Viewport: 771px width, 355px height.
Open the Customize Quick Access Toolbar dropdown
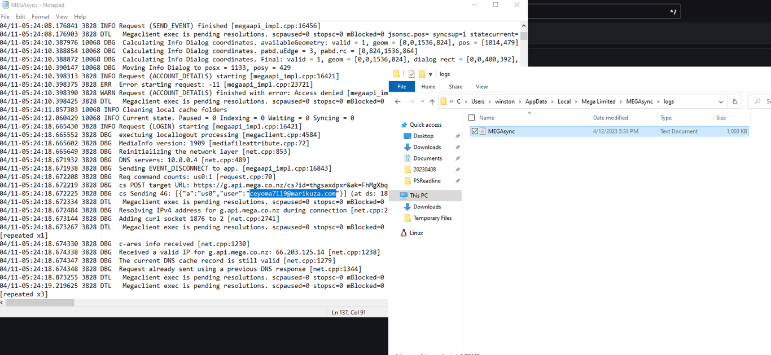pos(431,74)
